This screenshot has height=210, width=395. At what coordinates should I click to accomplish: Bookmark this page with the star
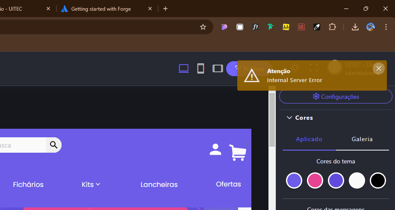click(x=203, y=27)
